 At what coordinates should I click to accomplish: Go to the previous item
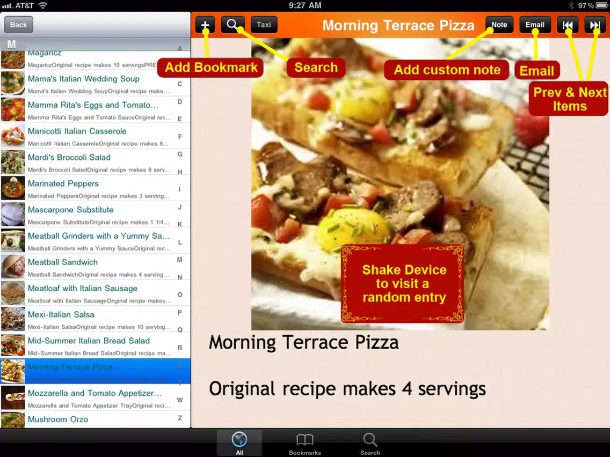pos(568,25)
